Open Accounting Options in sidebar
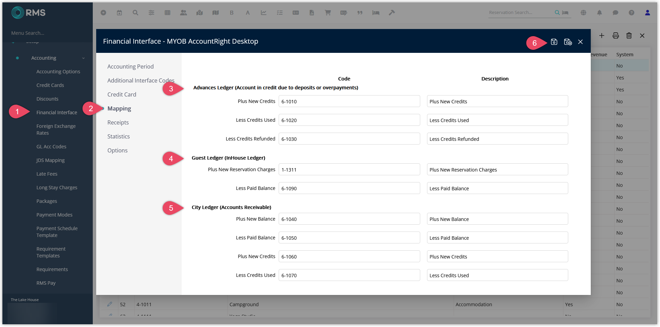 click(58, 72)
